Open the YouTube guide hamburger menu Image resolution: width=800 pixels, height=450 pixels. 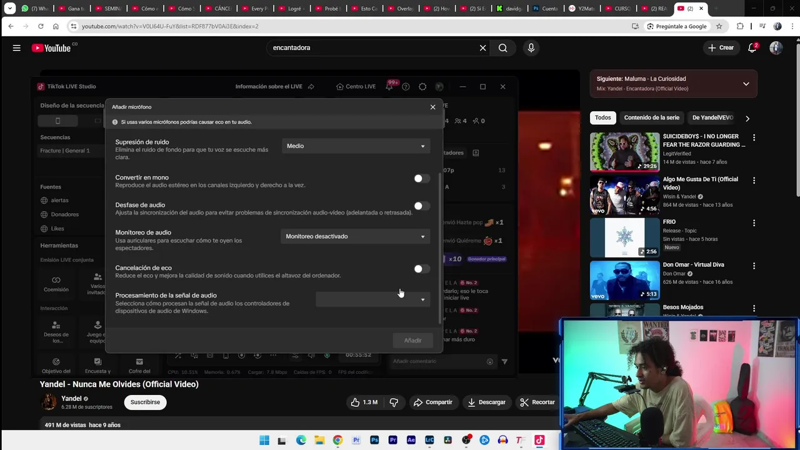pyautogui.click(x=17, y=47)
